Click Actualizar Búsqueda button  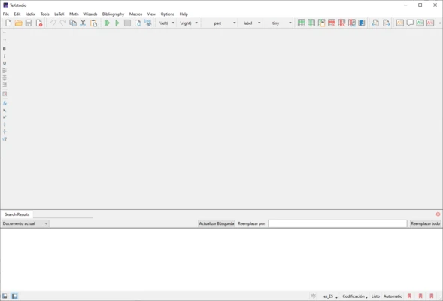217,223
